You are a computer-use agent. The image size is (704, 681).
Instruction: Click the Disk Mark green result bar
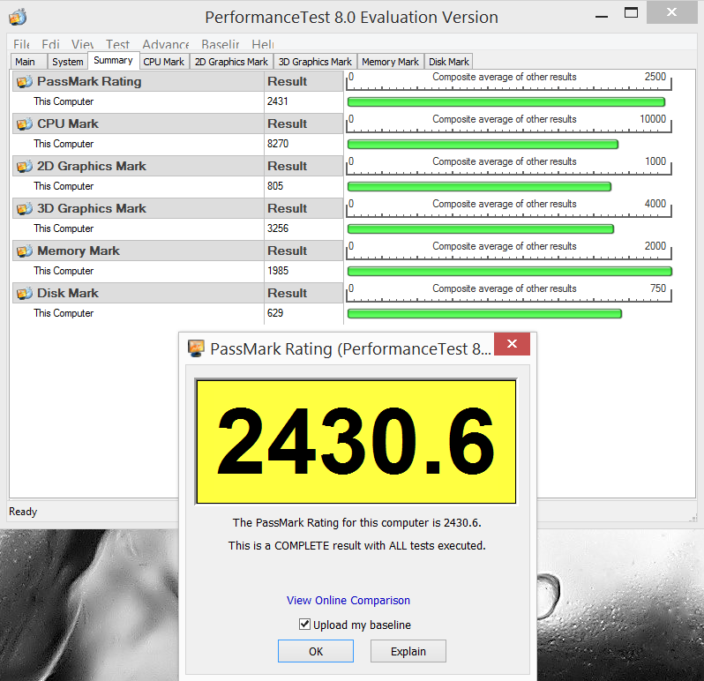(x=484, y=313)
